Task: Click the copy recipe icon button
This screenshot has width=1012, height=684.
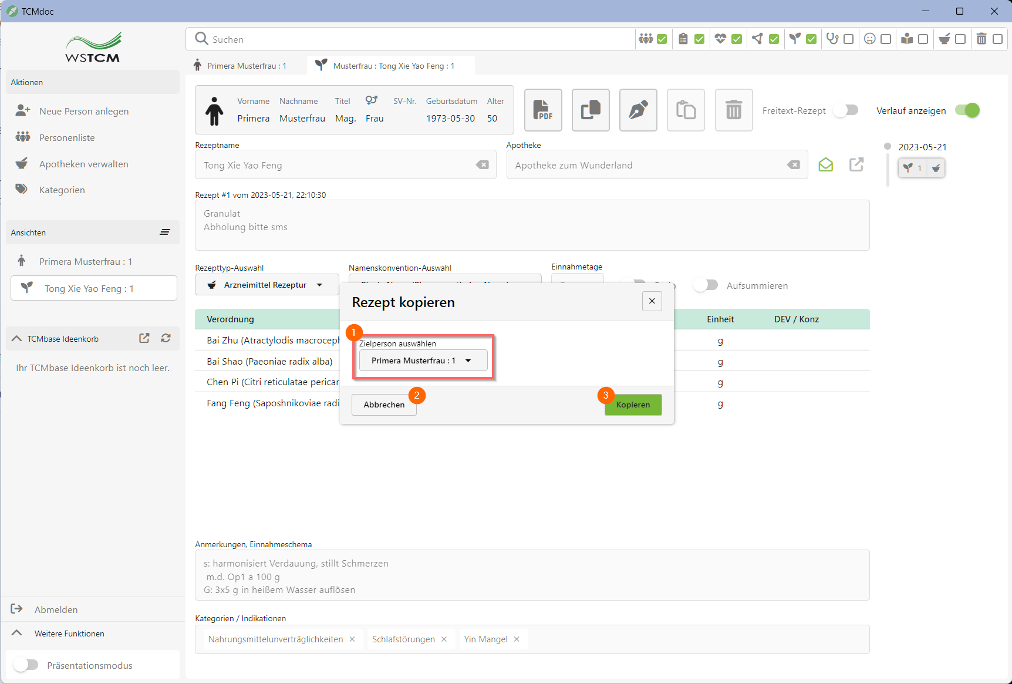Action: pos(591,110)
